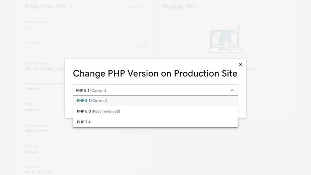Pick PHP 7.4 from the list
Image resolution: width=311 pixels, height=175 pixels.
(84, 122)
